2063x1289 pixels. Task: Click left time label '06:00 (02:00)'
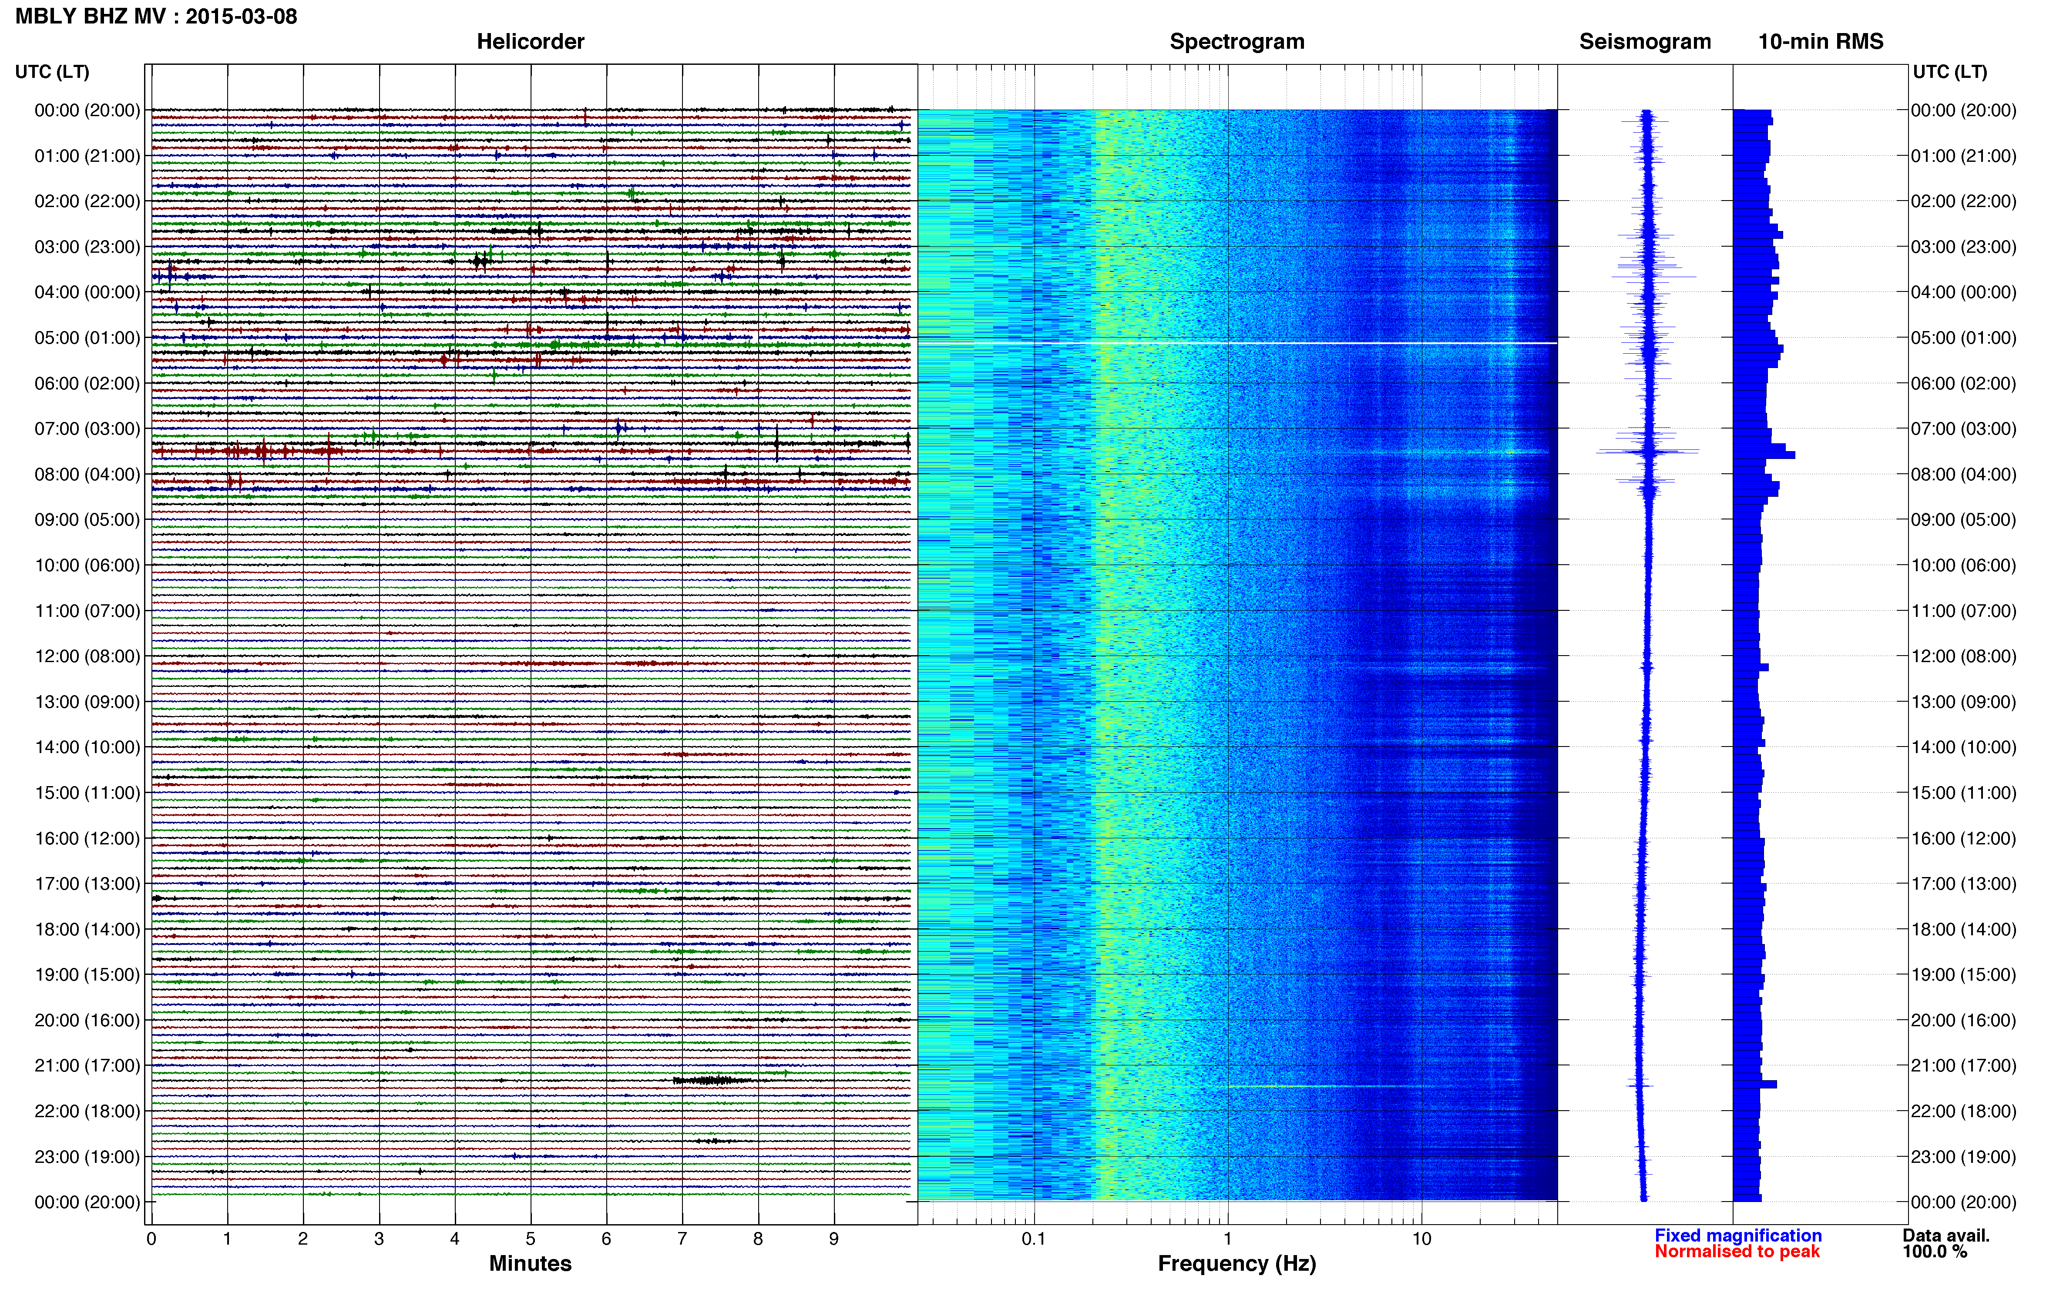(87, 384)
